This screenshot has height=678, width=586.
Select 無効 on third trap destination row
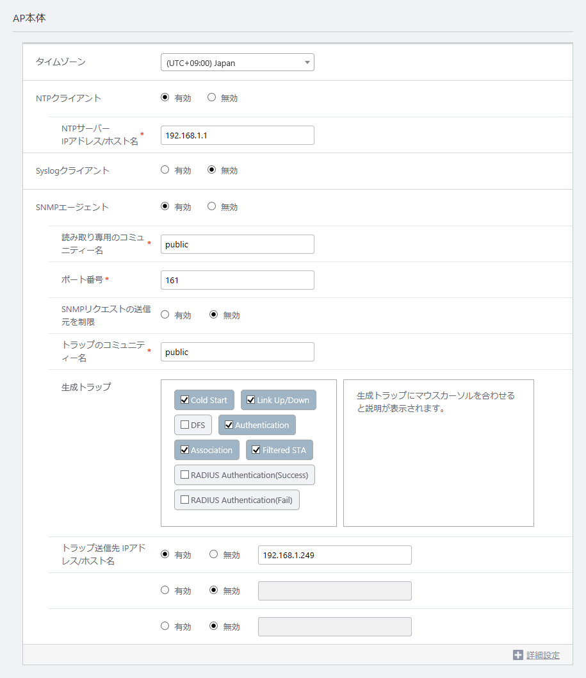coord(213,625)
